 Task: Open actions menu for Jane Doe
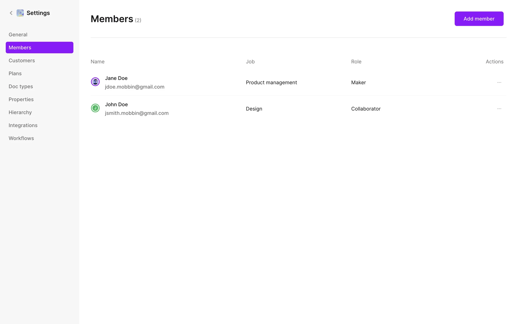coord(499,82)
